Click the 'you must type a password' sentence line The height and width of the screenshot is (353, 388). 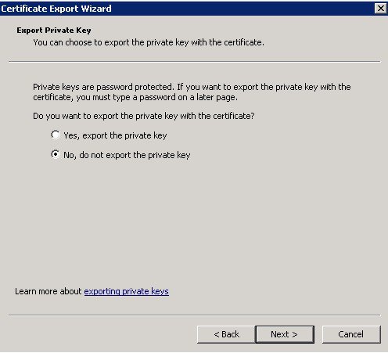(x=135, y=97)
